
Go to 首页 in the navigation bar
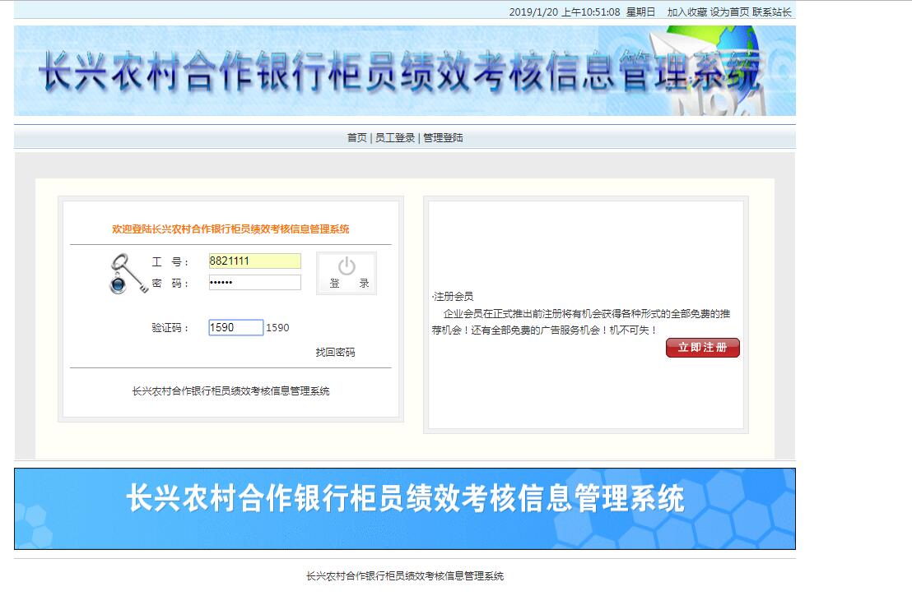coord(357,137)
